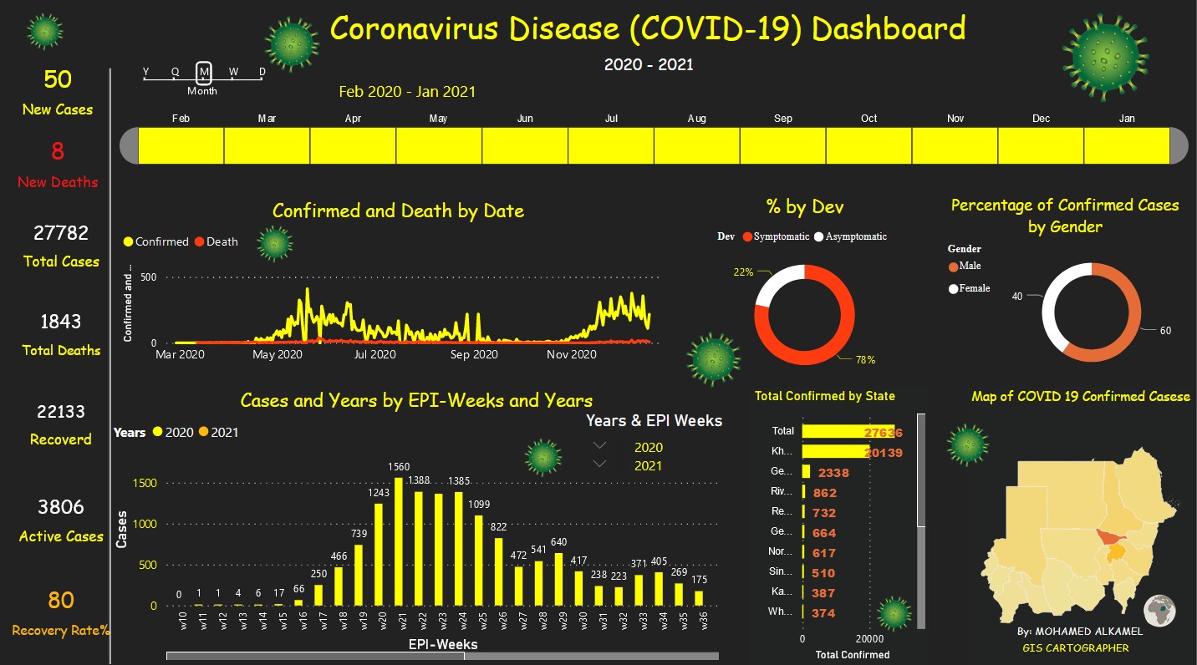1197x665 pixels.
Task: Click the horizontal scrollbar below EPI-Weeks chart
Action: (x=315, y=656)
